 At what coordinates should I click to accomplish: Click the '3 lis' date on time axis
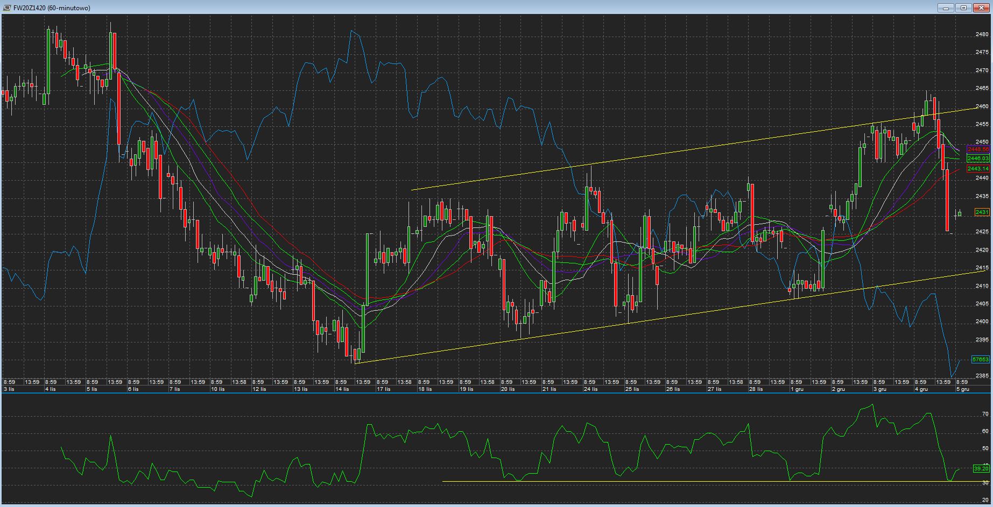click(9, 389)
